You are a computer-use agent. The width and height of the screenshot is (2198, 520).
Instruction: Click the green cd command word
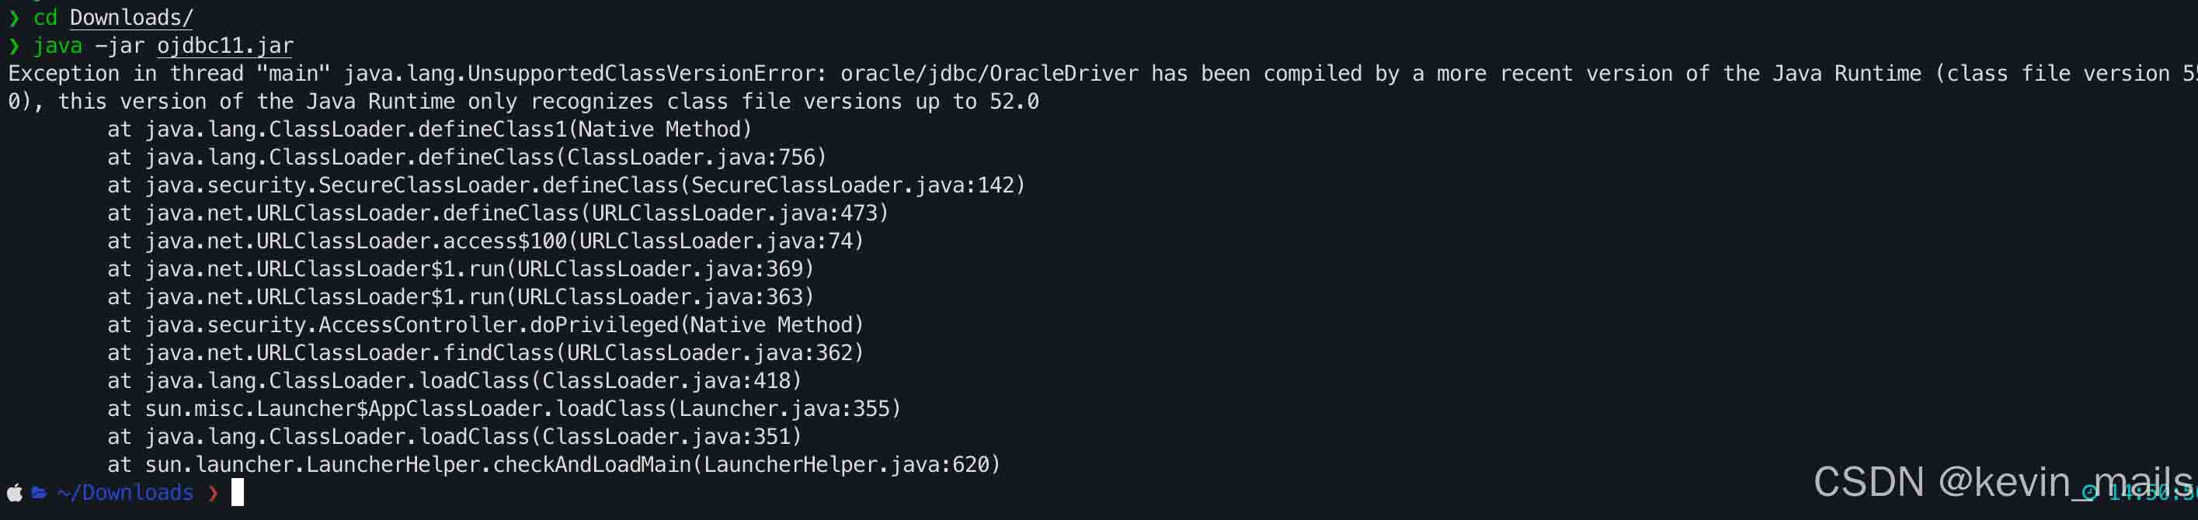pos(45,18)
